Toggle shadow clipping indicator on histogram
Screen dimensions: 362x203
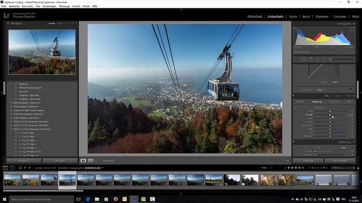point(296,29)
